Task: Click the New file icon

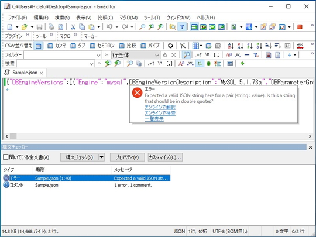Action: pos(10,26)
